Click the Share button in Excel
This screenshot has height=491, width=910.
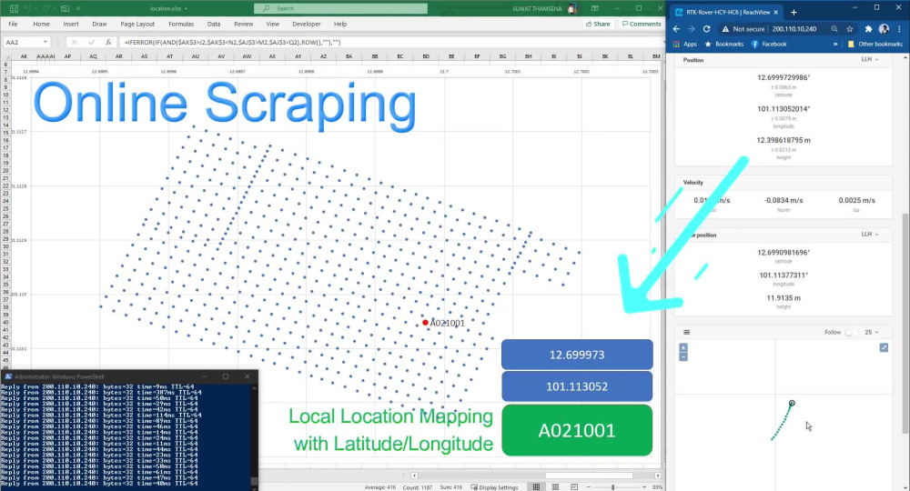(598, 25)
